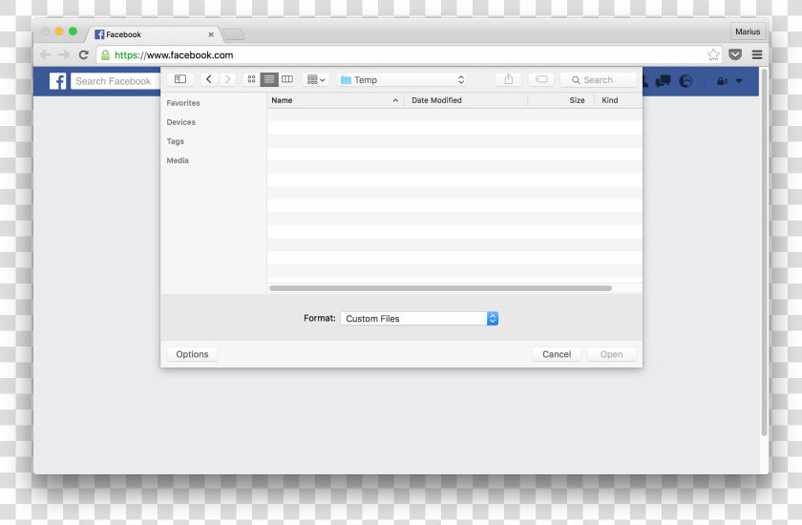Click the Edit Tags icon
802x525 pixels.
coord(541,79)
